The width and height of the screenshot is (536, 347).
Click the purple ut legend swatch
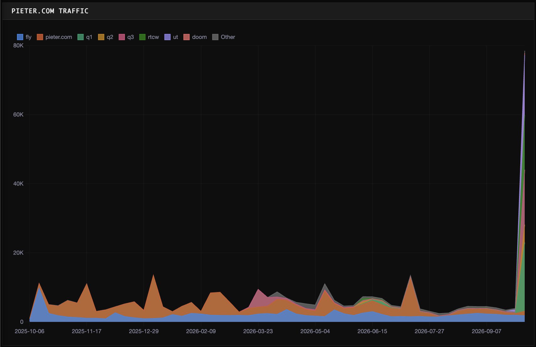point(168,37)
